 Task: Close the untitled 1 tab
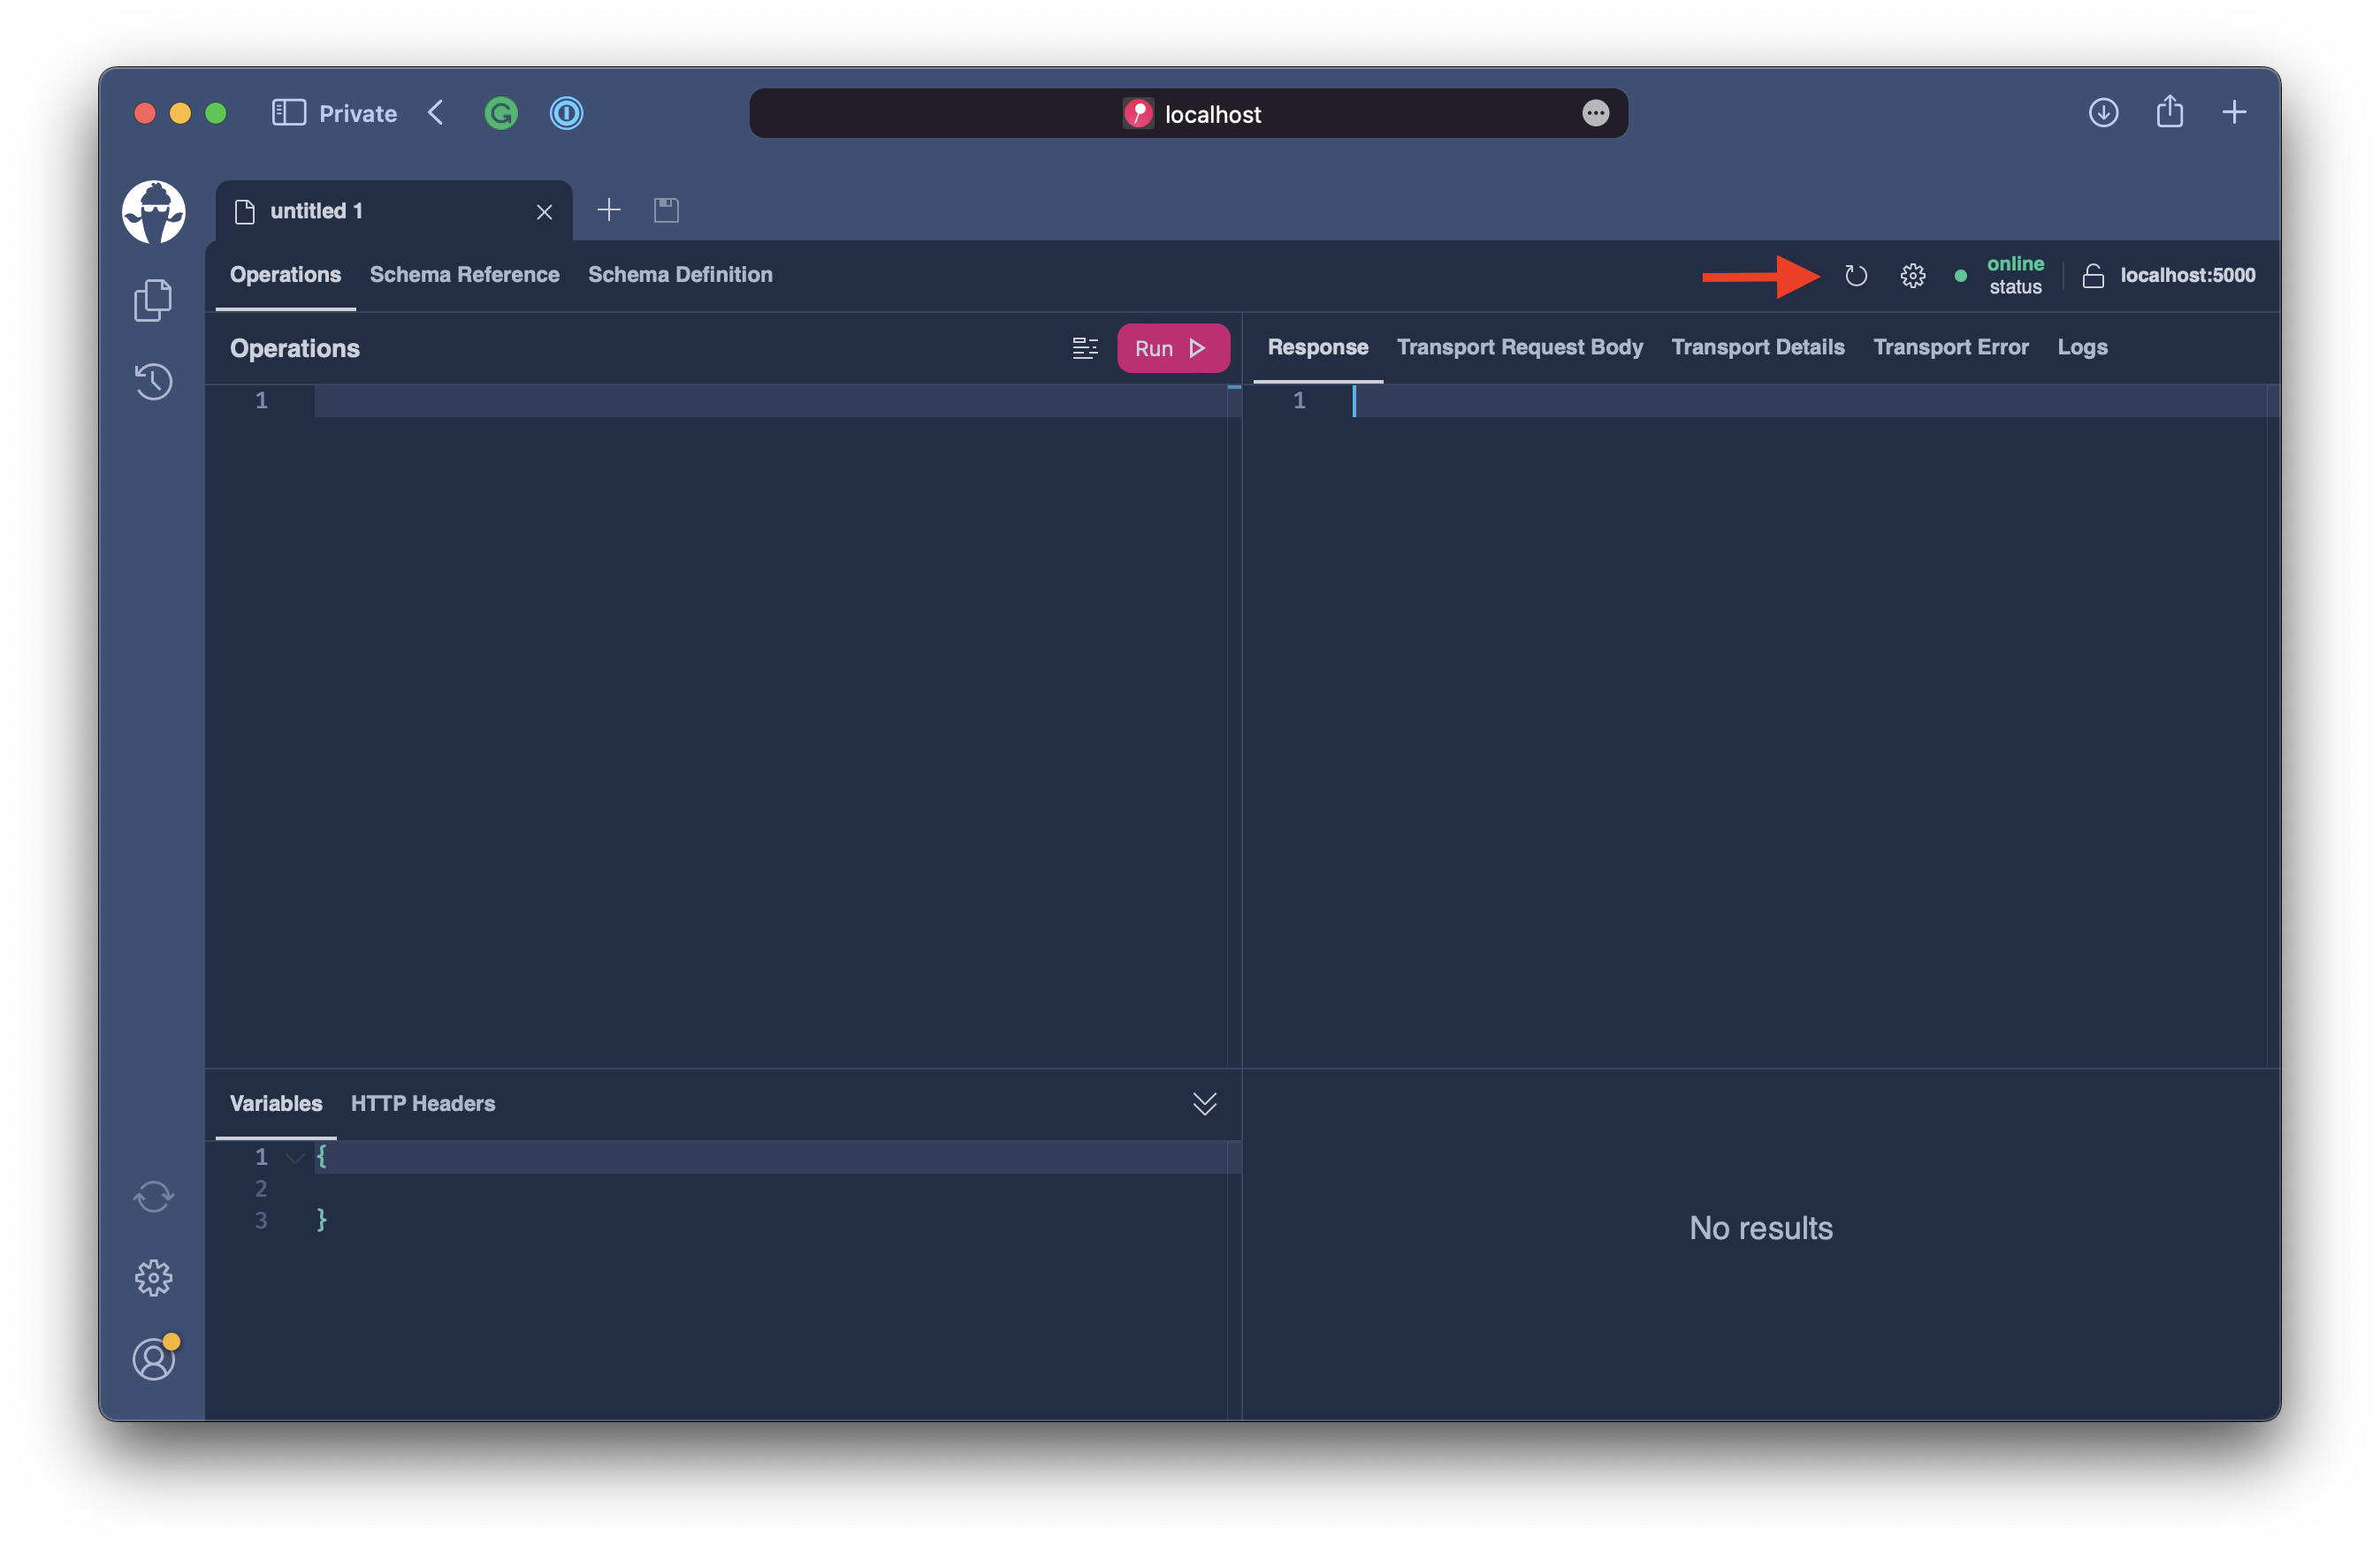[x=544, y=212]
